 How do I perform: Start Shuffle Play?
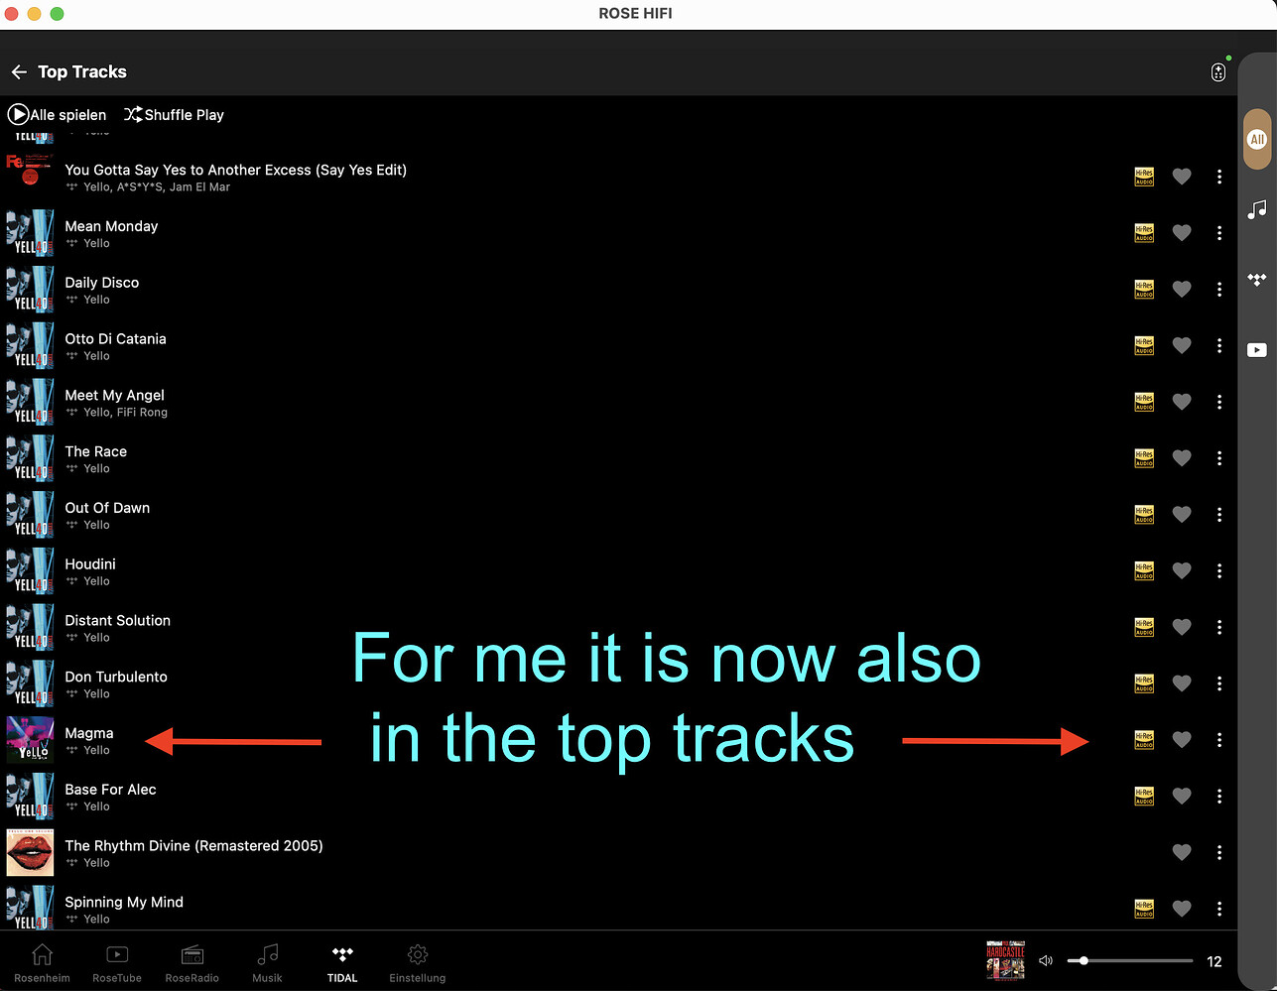click(175, 115)
